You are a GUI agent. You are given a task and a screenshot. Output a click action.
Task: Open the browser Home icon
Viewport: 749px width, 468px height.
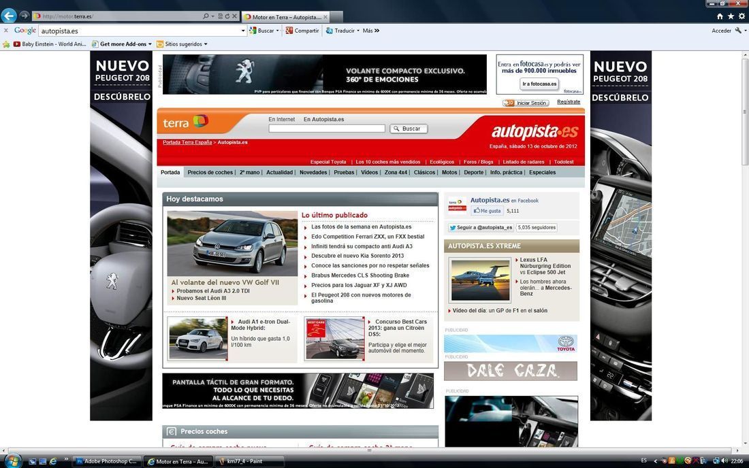[x=720, y=16]
